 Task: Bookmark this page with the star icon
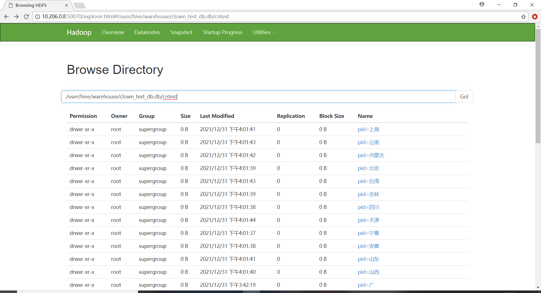click(524, 17)
